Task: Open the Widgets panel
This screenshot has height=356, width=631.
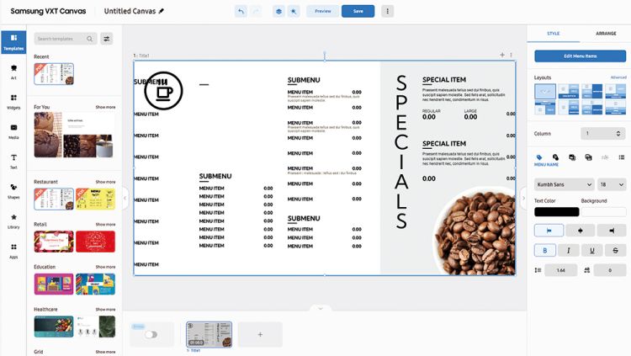Action: pyautogui.click(x=13, y=100)
